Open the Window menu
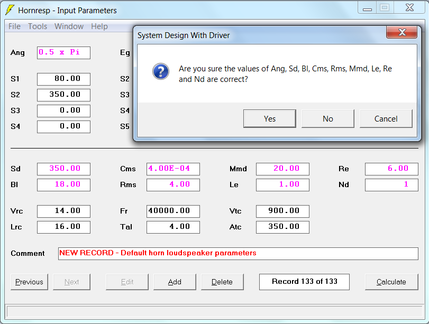 coord(69,26)
